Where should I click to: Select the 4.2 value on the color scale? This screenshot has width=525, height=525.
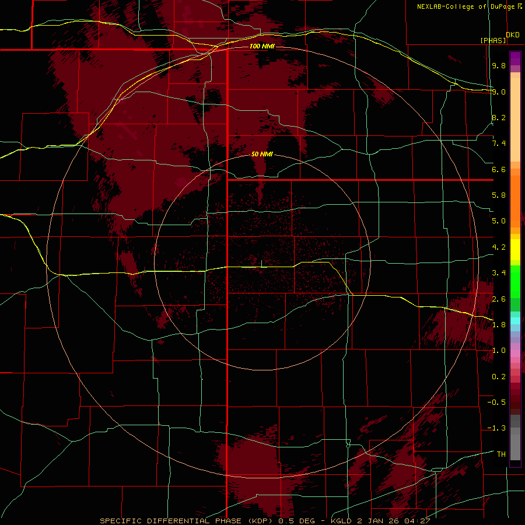click(499, 247)
